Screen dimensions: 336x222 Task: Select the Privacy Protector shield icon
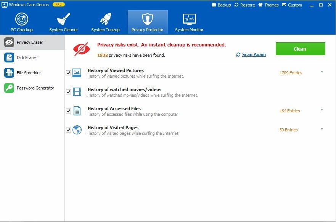(148, 19)
